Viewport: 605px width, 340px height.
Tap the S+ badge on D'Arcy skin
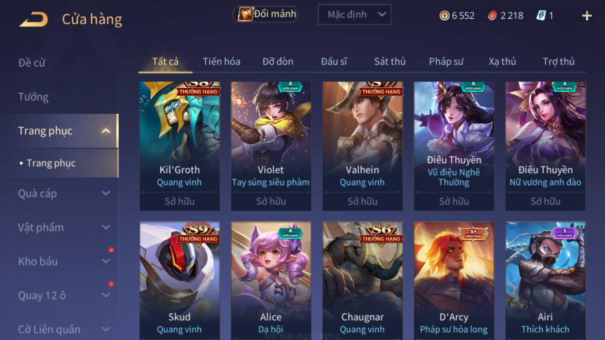[x=473, y=234]
